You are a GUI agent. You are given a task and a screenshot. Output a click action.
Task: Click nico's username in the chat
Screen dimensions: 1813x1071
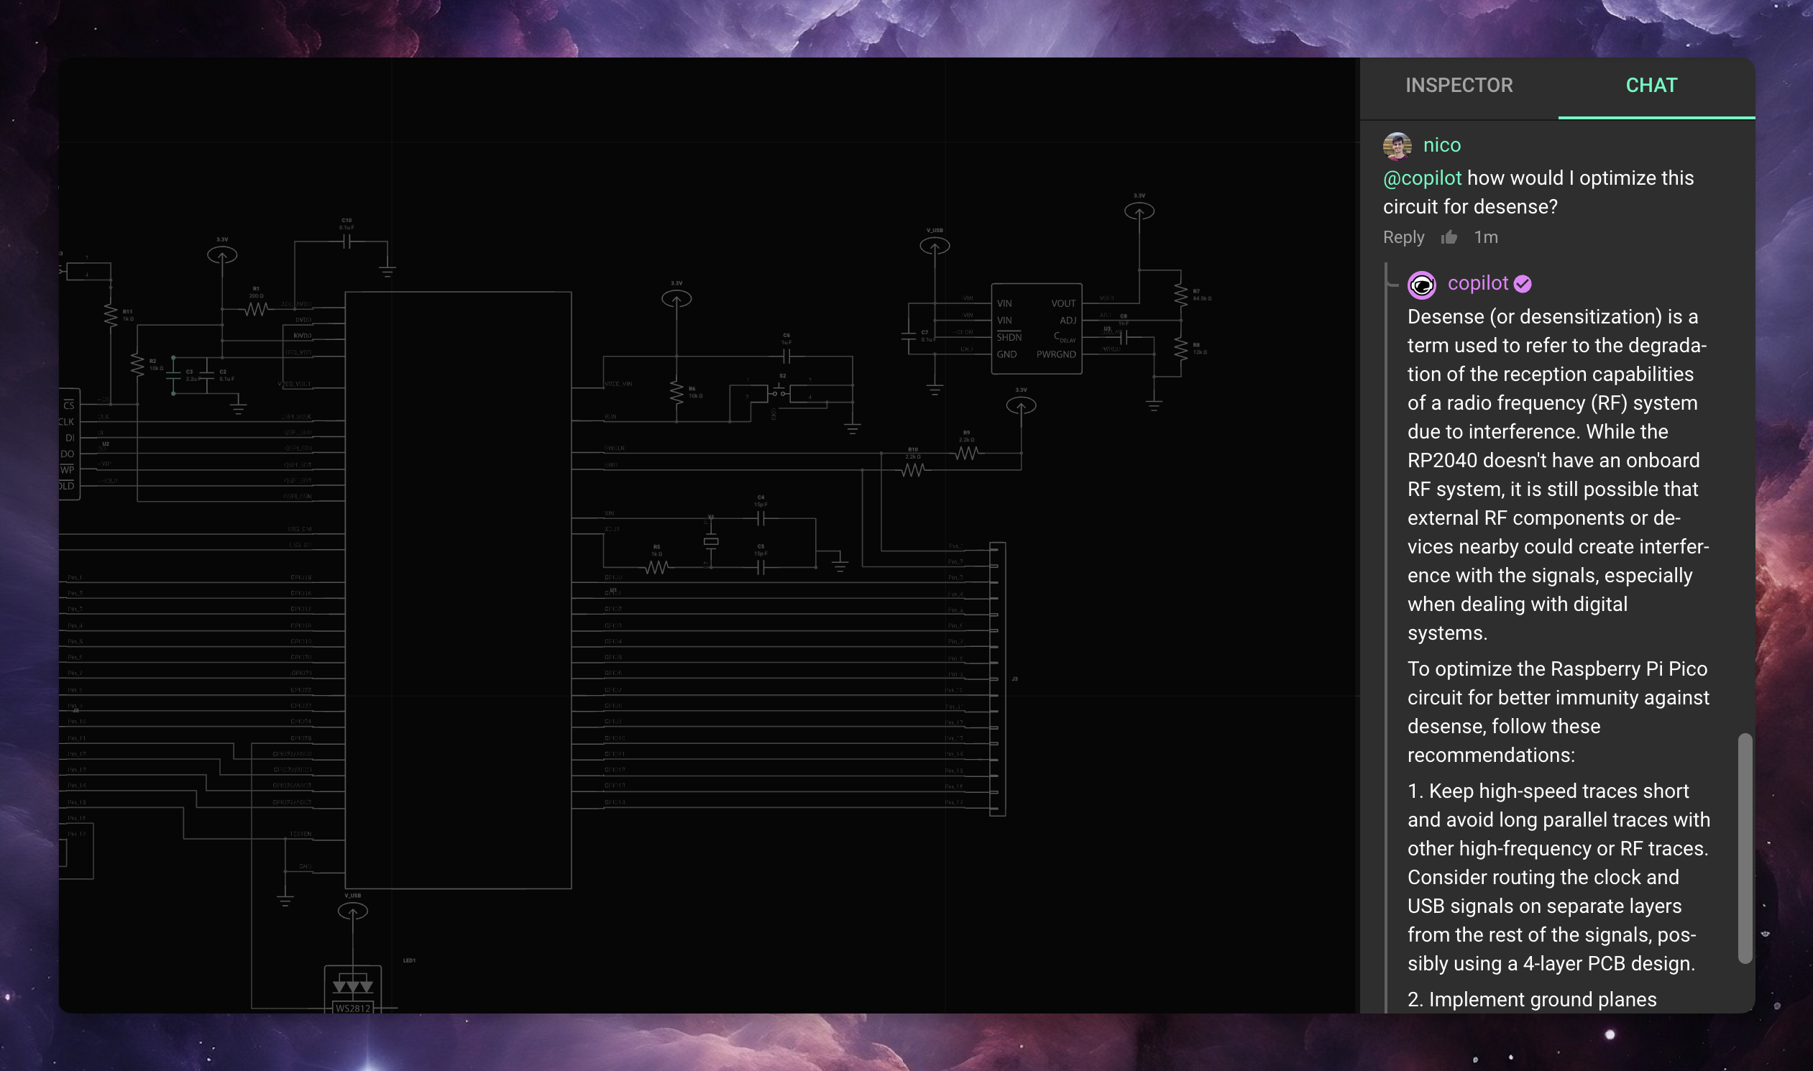point(1442,145)
